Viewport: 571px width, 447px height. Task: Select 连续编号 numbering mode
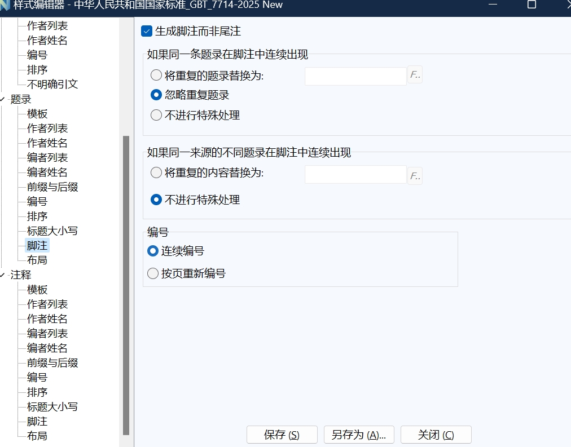click(x=152, y=251)
